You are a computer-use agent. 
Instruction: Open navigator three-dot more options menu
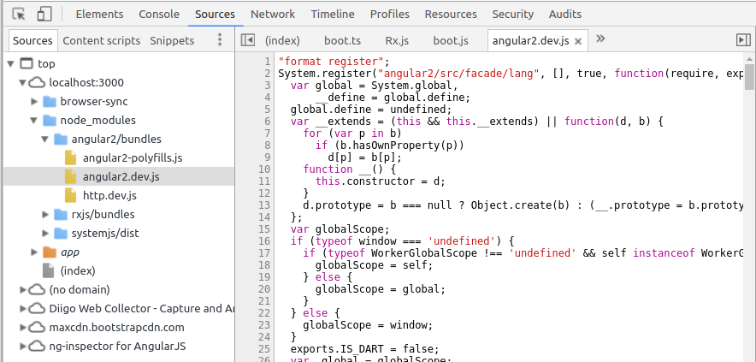[220, 39]
